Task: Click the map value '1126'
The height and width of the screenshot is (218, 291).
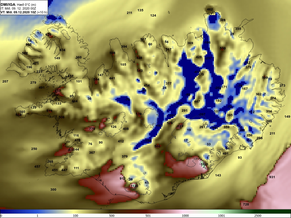Action: pos(134,186)
